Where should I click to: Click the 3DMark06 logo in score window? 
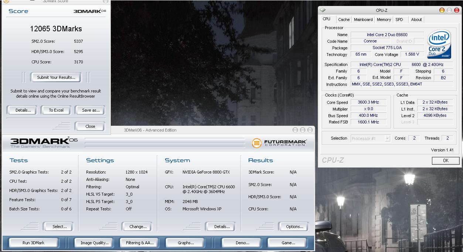[x=90, y=11]
